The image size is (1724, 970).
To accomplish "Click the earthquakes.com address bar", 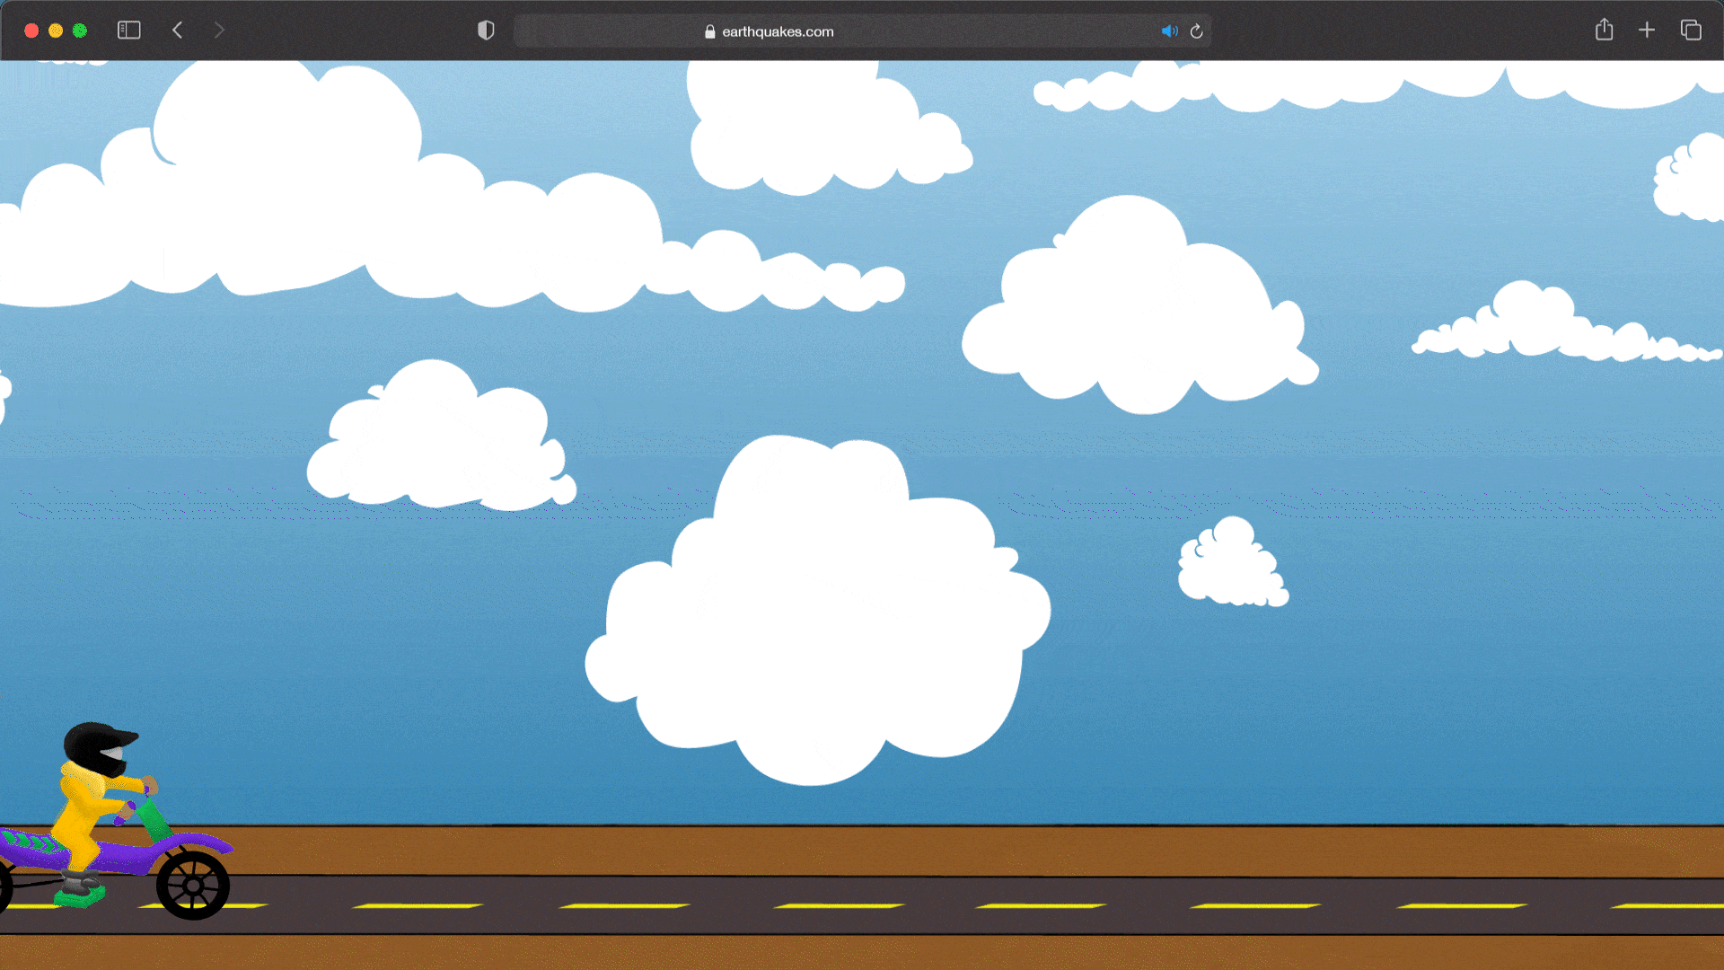I will click(x=862, y=31).
